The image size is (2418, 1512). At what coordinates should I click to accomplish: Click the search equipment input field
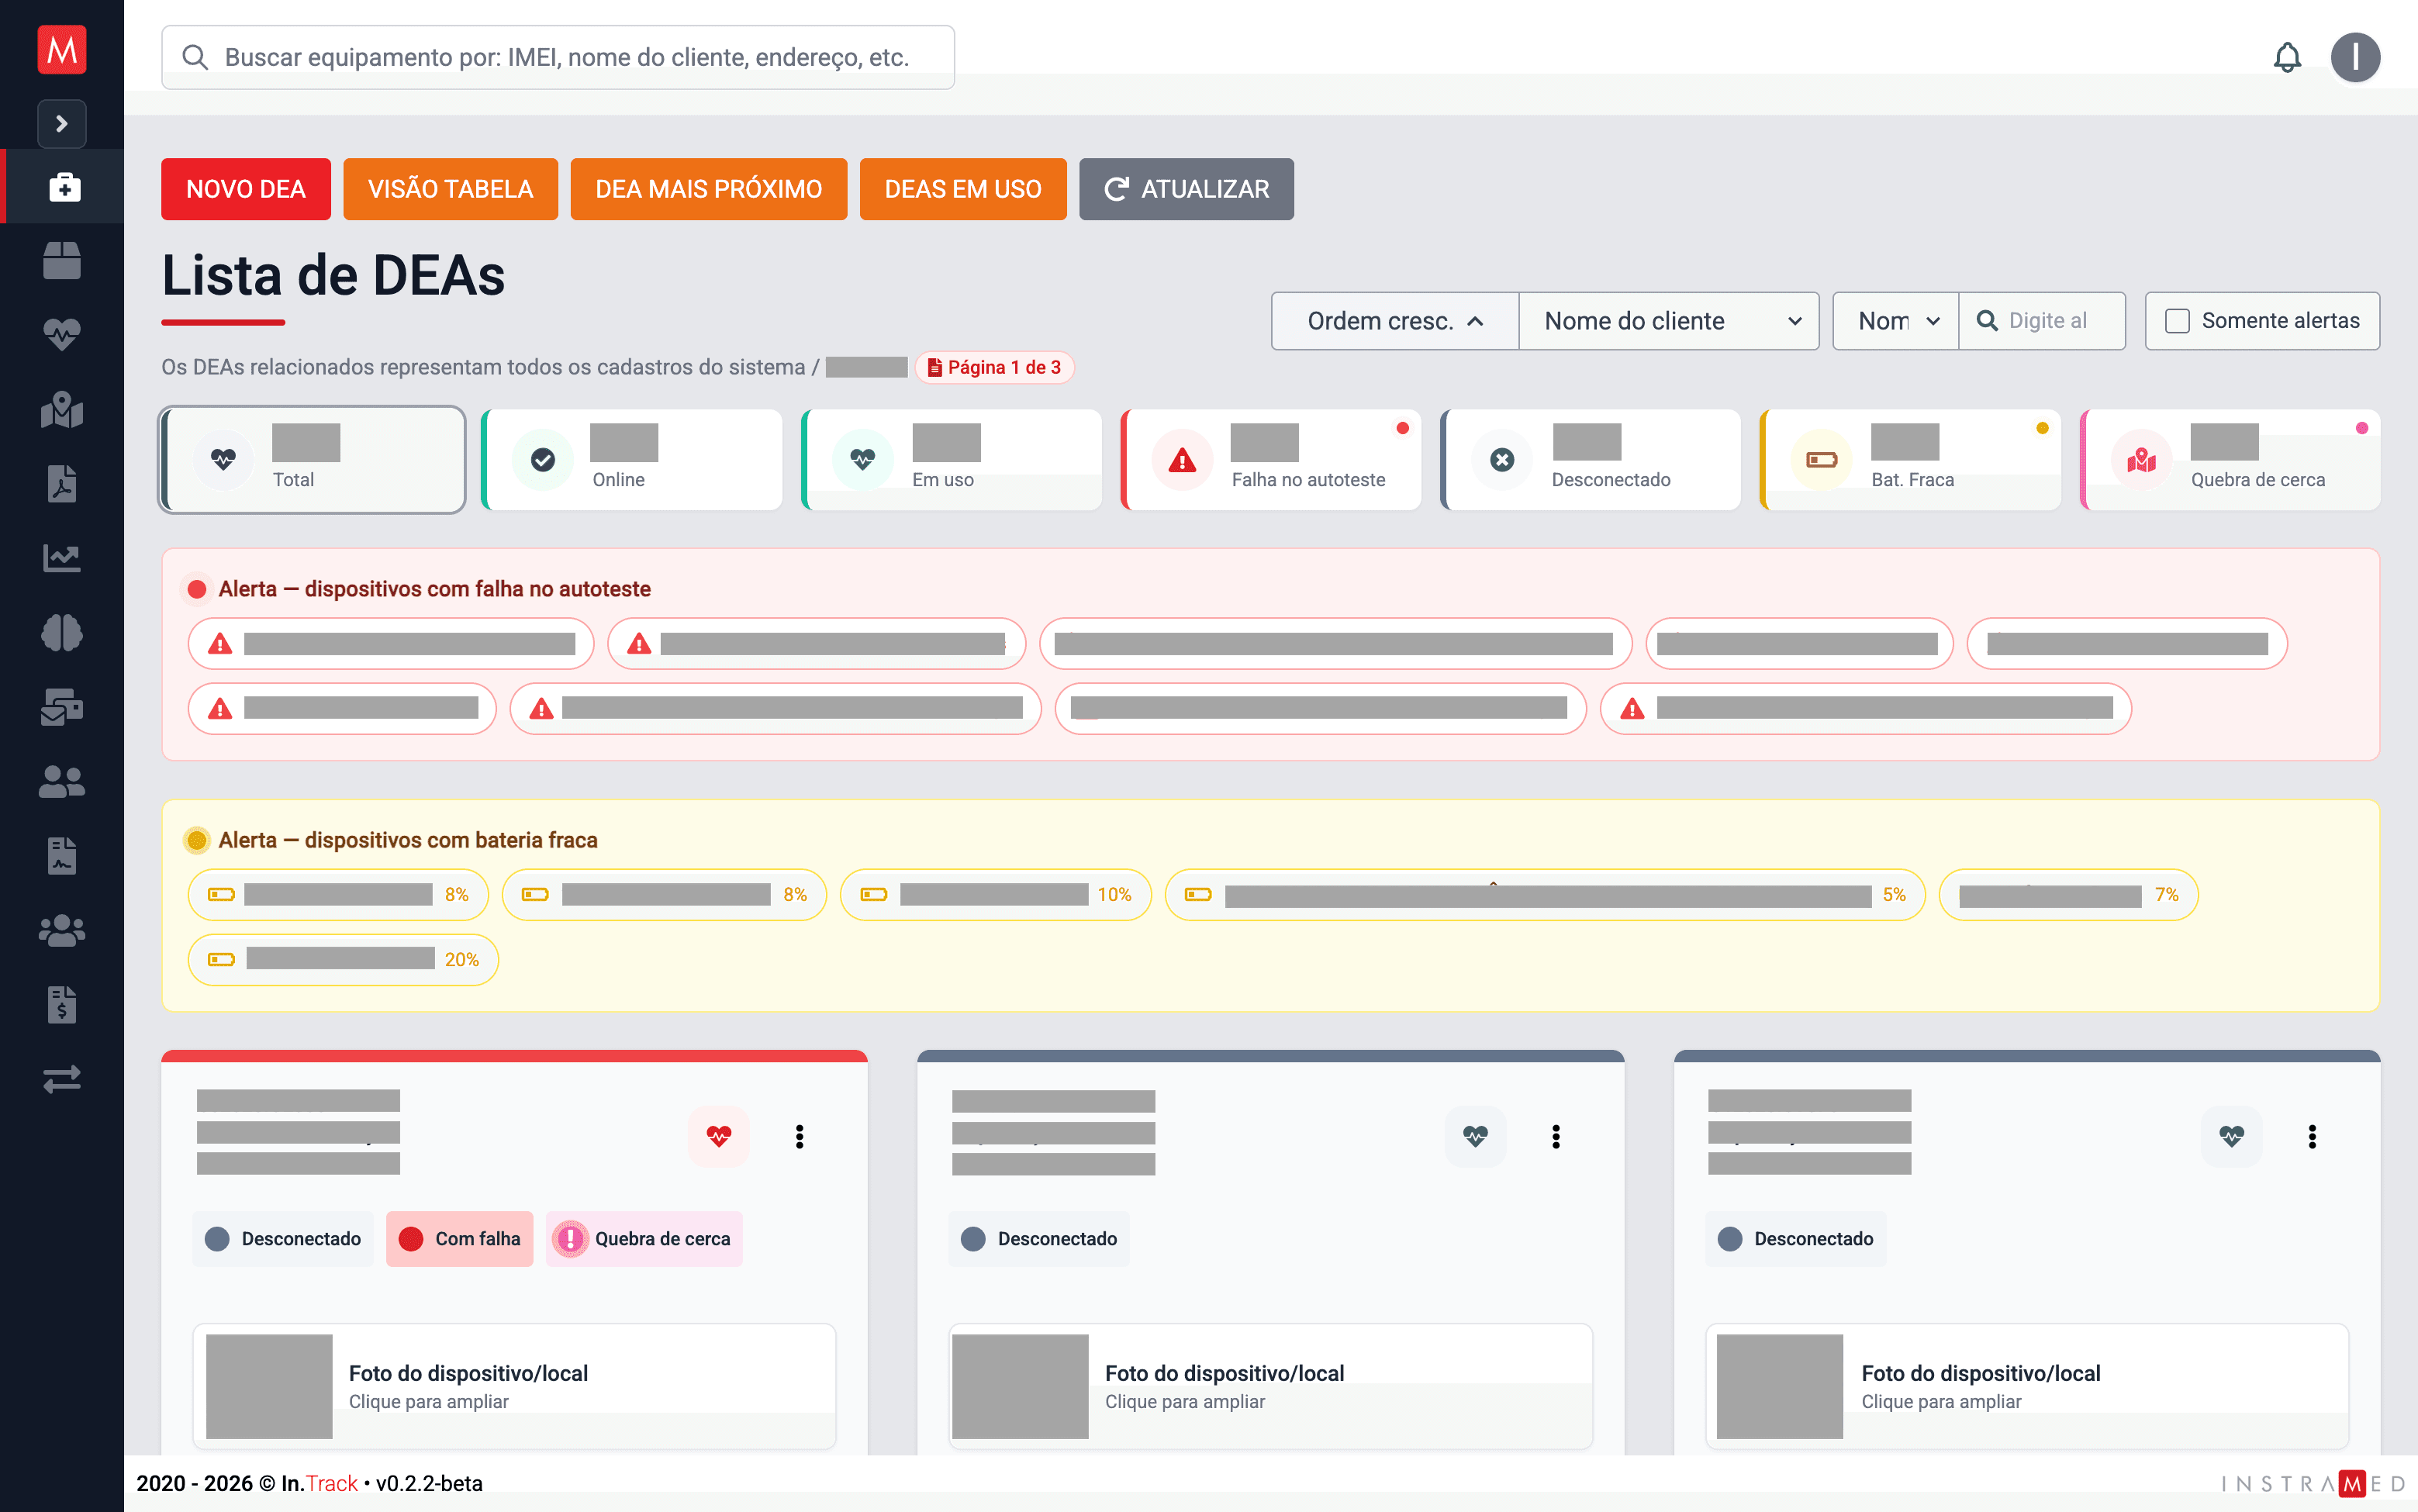[x=558, y=58]
